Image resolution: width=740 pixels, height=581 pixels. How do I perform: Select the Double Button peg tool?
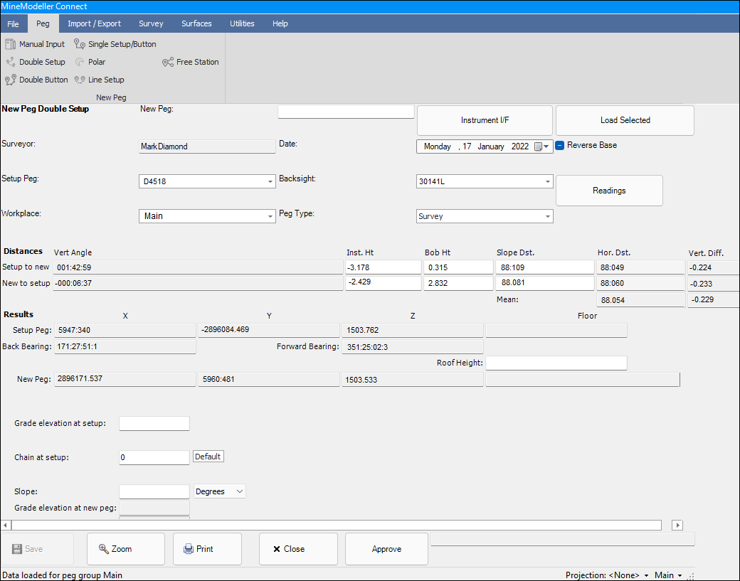36,80
